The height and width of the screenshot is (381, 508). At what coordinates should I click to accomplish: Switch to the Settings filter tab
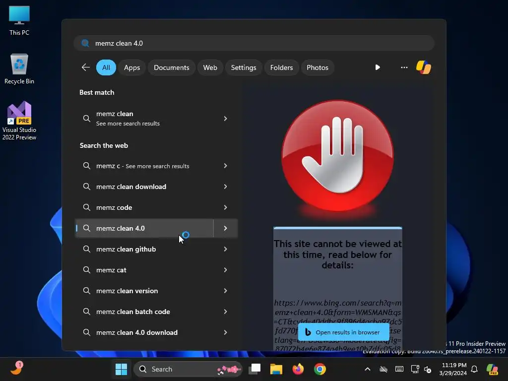[x=244, y=67]
